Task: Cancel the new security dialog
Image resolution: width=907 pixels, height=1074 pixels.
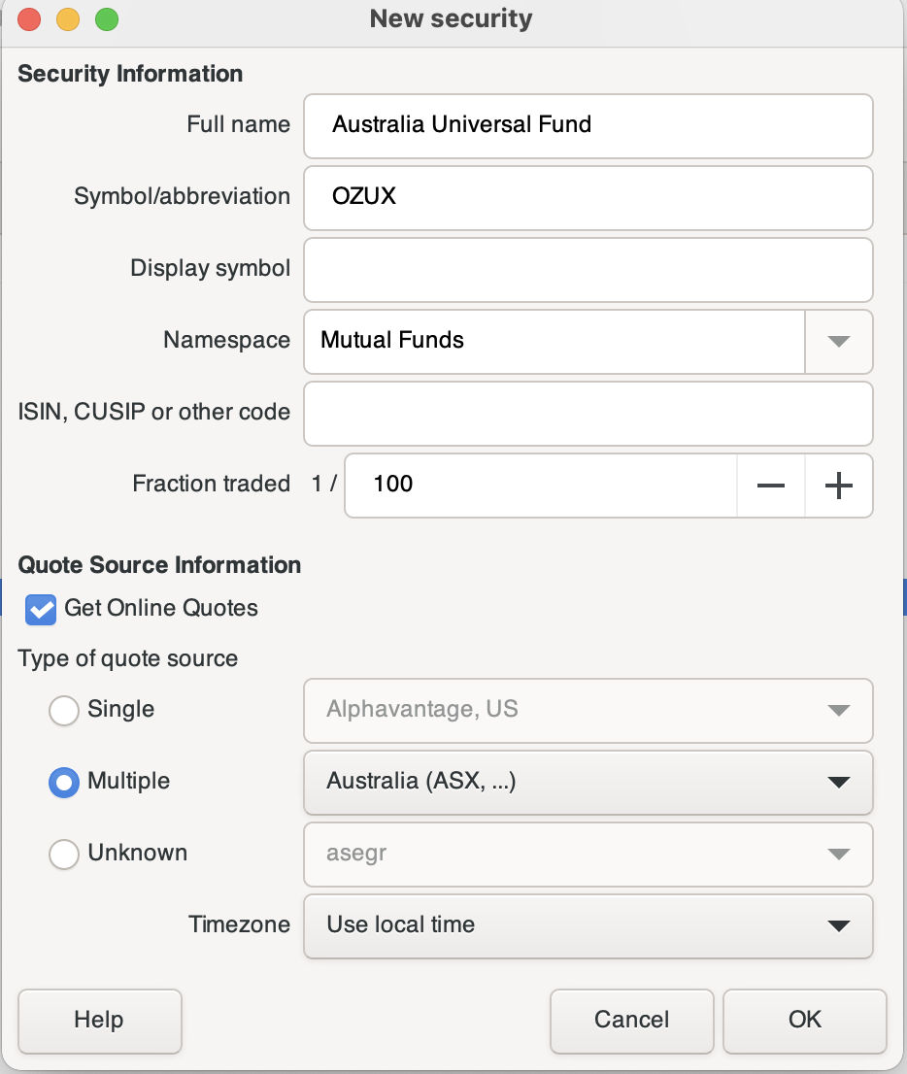Action: pyautogui.click(x=631, y=1021)
